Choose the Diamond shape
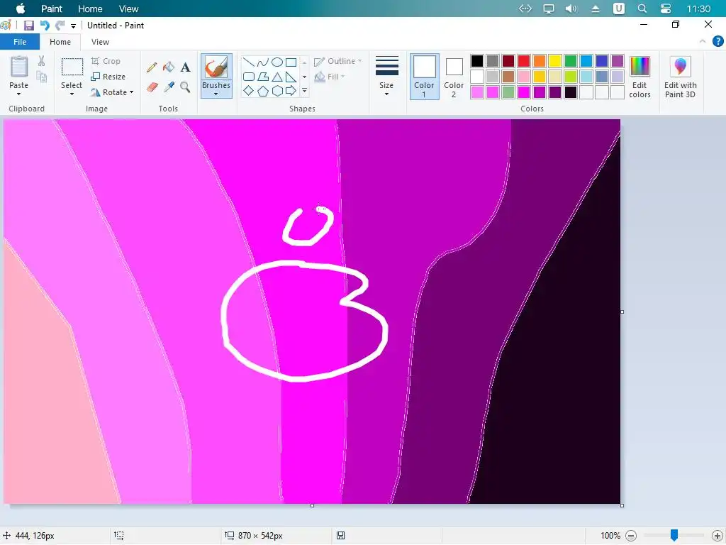This screenshot has width=726, height=545. click(249, 91)
